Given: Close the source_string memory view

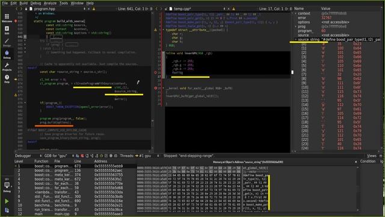Looking at the screenshot, I should [x=356, y=162].
